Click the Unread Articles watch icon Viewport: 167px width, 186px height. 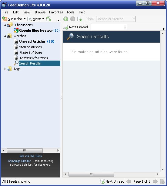[16, 41]
